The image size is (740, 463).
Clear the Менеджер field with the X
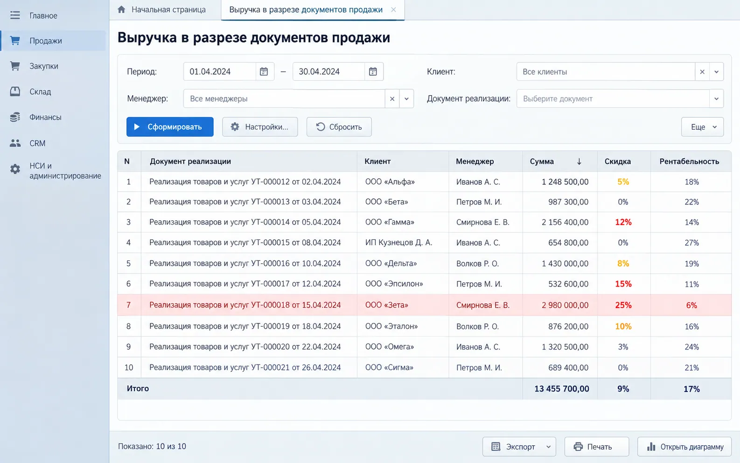[x=392, y=98]
